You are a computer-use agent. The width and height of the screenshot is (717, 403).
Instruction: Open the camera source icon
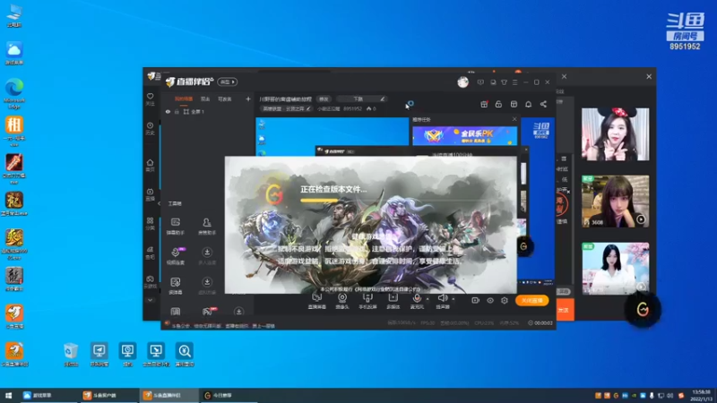point(342,298)
